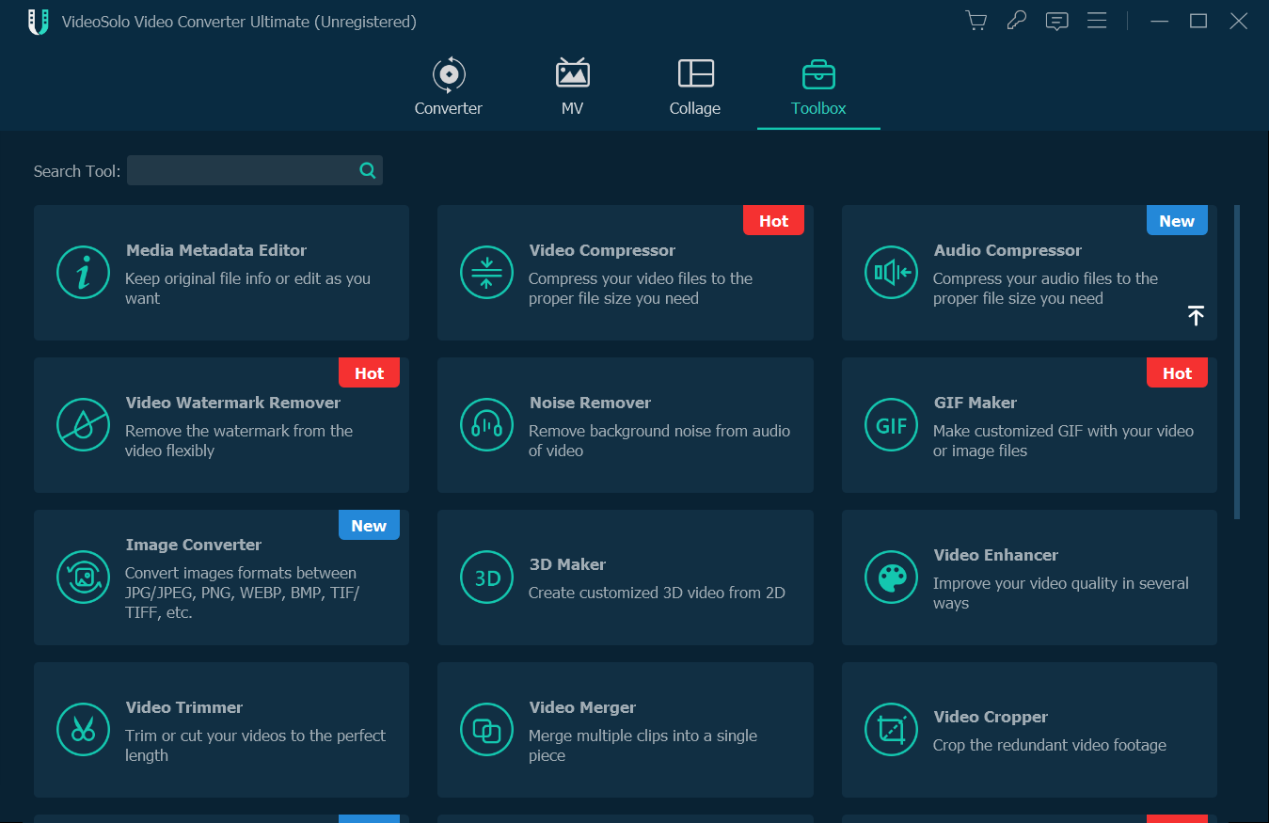
Task: Click 'Improve your video quality' description
Action: pos(1061,593)
